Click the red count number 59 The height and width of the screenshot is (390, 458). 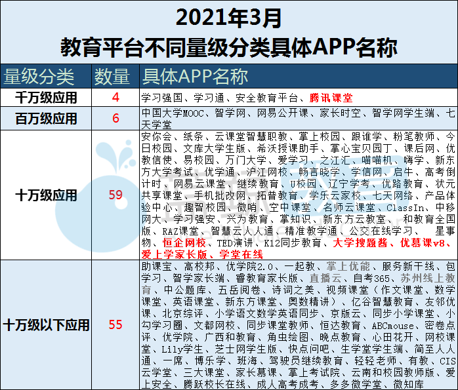click(x=115, y=195)
